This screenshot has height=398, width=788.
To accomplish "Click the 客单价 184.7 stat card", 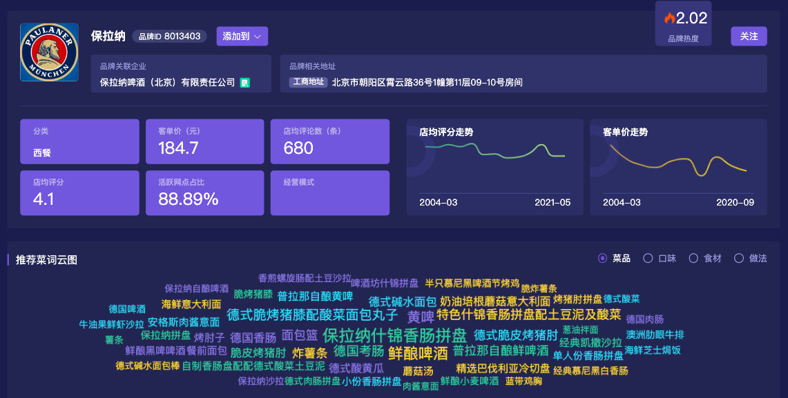I will (204, 141).
